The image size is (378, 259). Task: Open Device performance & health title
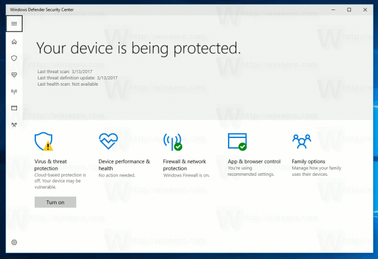(x=124, y=165)
